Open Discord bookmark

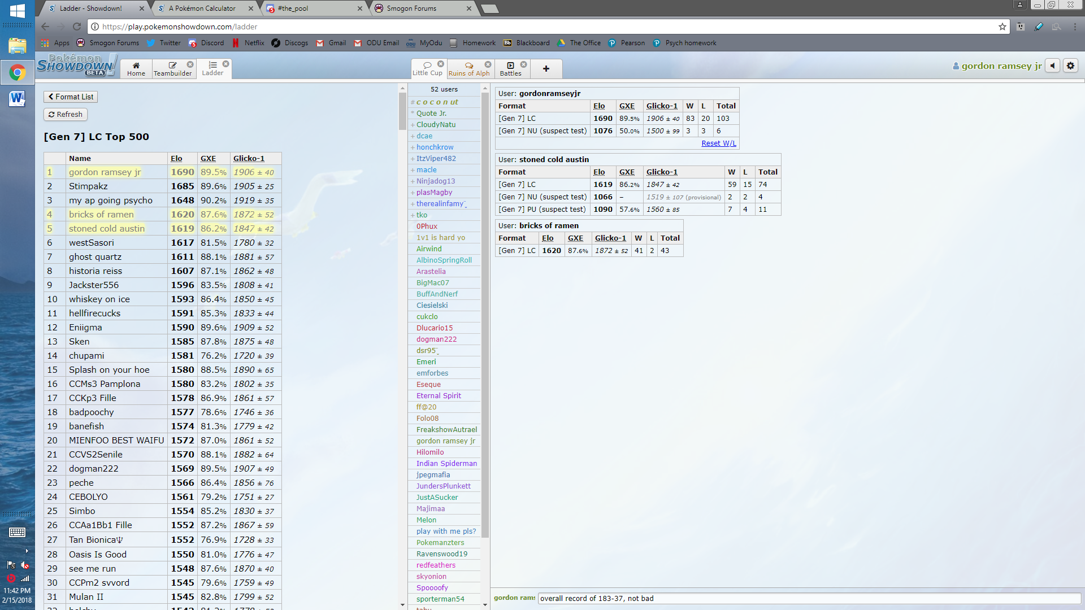coord(206,43)
